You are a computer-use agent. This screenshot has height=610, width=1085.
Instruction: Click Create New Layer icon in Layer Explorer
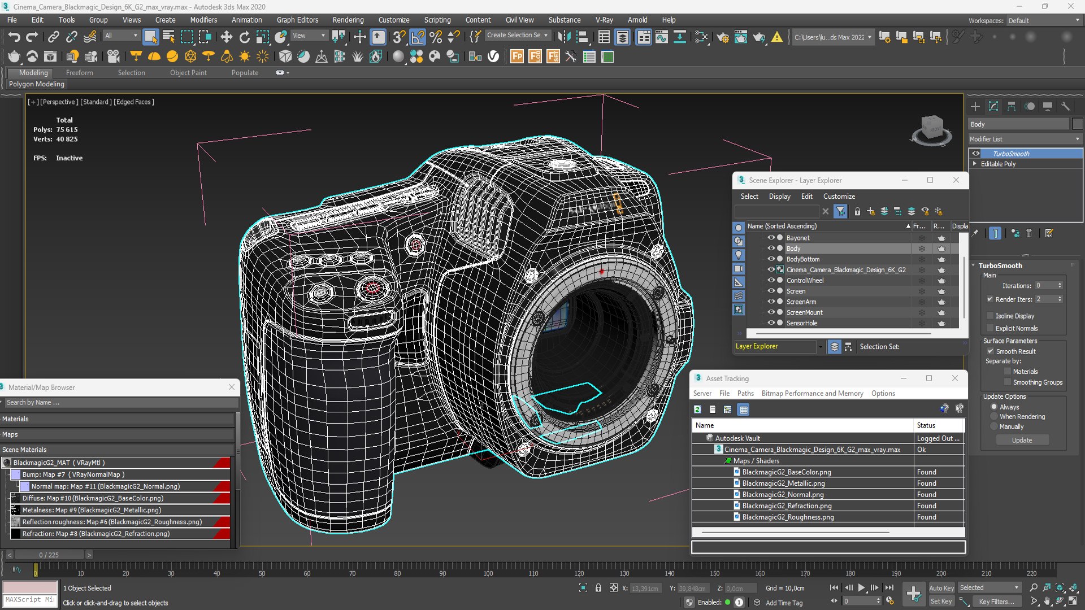click(x=871, y=211)
